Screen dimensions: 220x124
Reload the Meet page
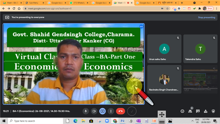[x=14, y=9]
